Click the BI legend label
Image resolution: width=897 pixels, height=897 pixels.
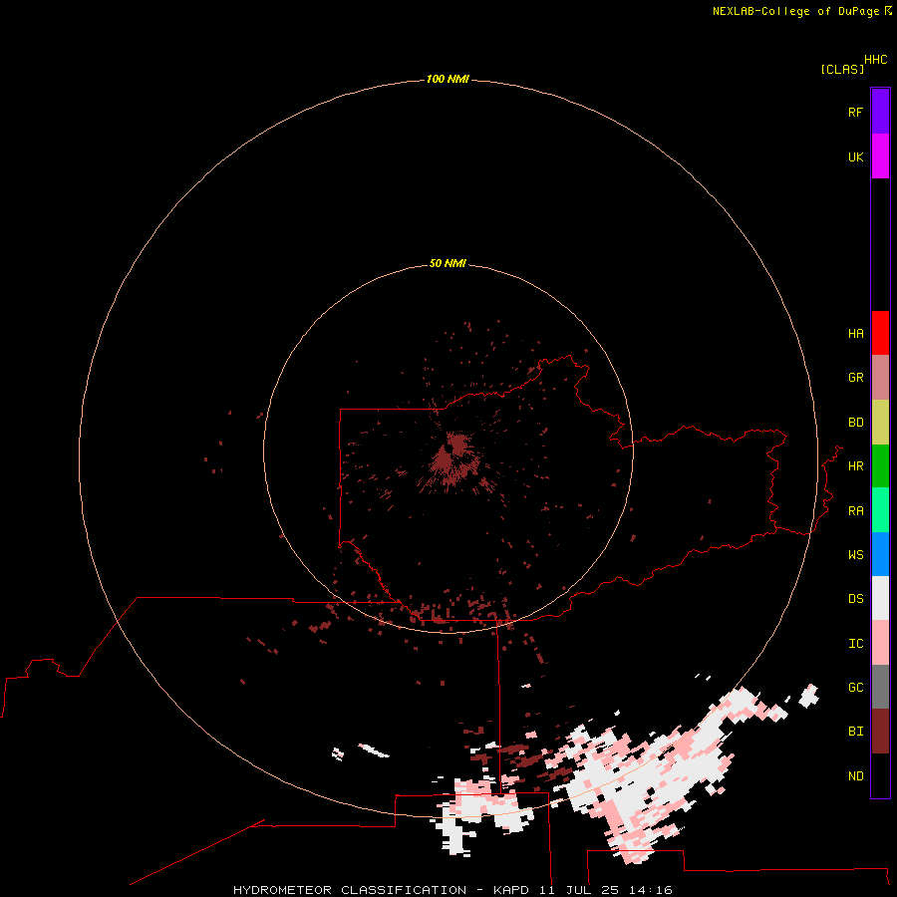pos(855,732)
